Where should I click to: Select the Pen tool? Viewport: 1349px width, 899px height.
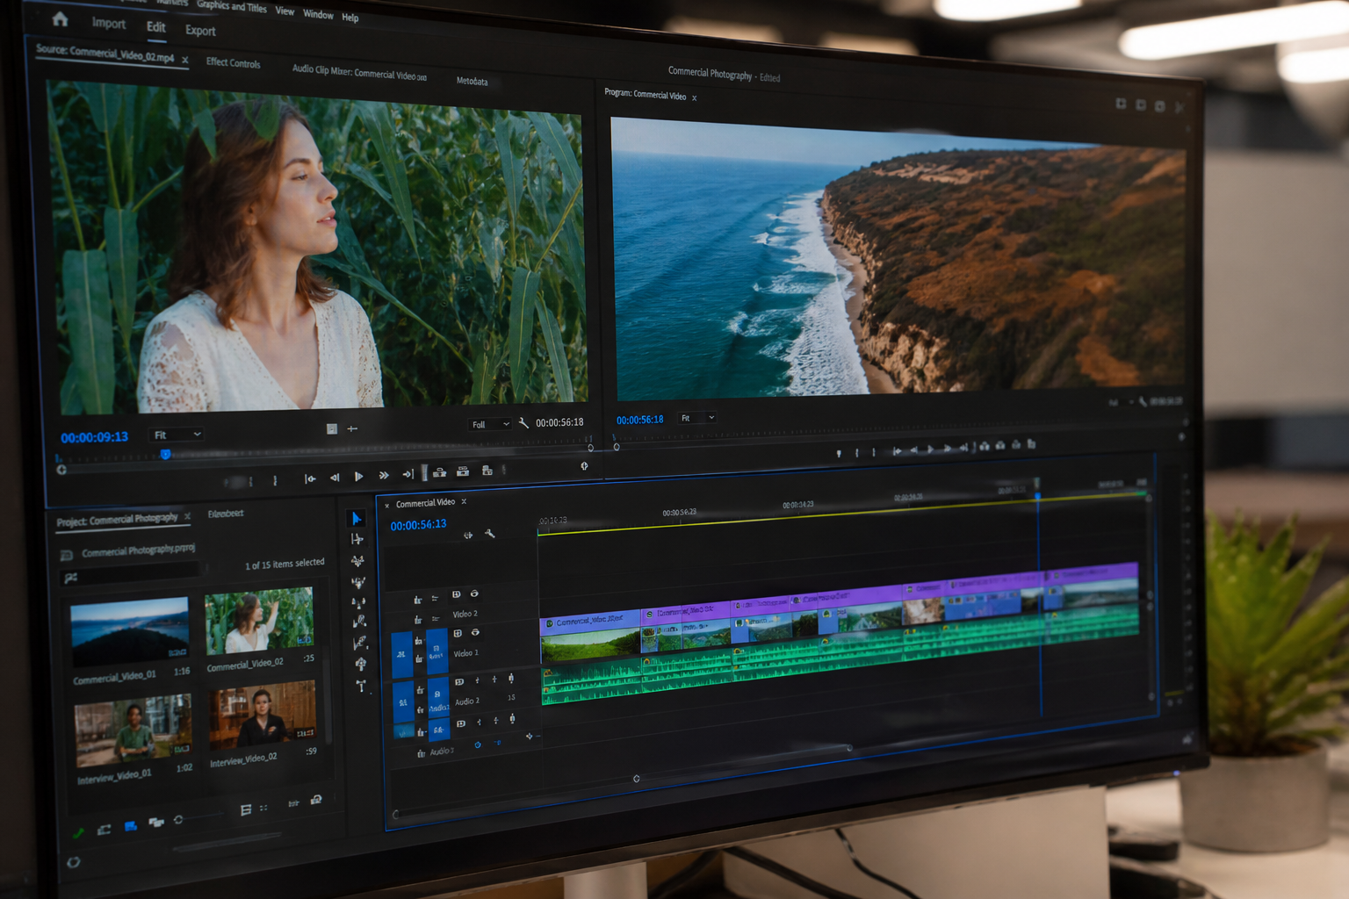tap(359, 622)
